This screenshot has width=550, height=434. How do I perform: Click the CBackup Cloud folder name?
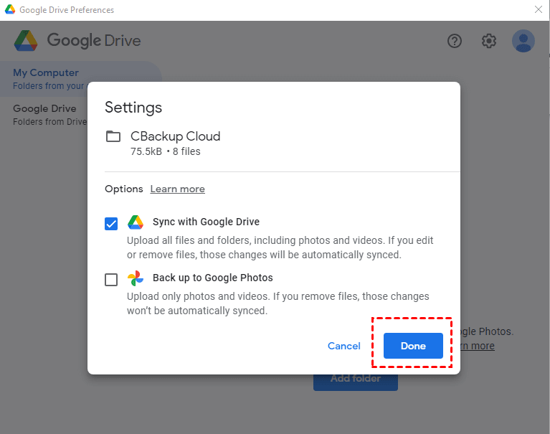click(175, 136)
